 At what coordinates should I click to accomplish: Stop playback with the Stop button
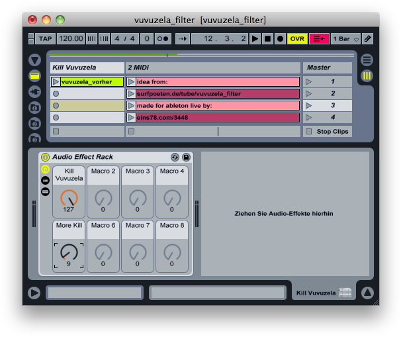pyautogui.click(x=267, y=39)
